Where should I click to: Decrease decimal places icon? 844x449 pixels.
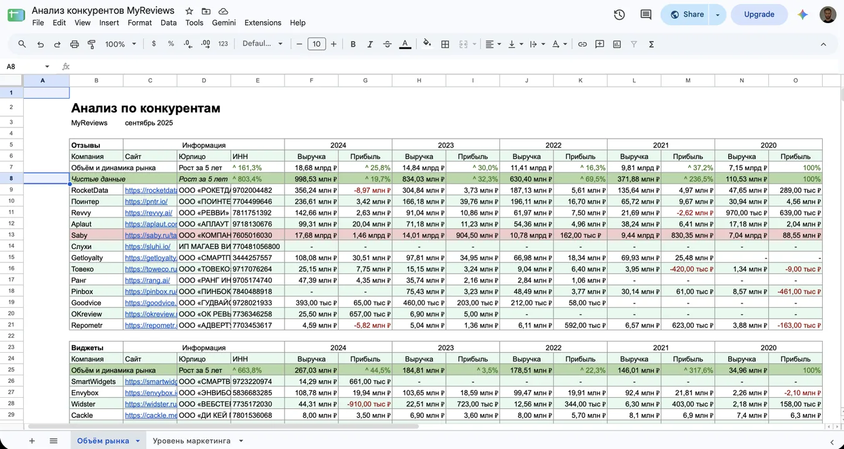point(188,44)
